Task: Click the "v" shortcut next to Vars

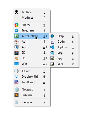Action: [73, 64]
